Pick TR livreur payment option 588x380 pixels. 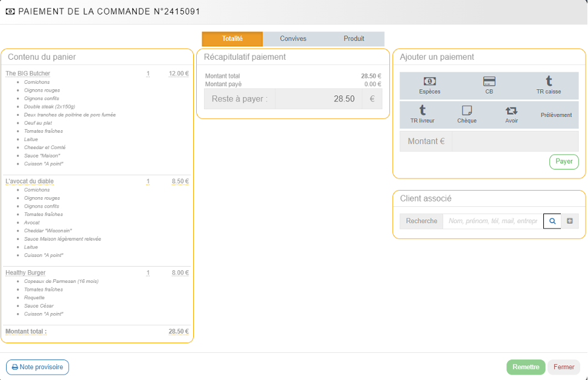click(422, 115)
